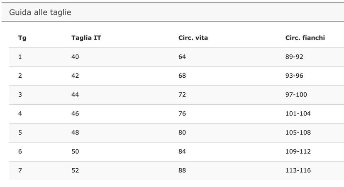The height and width of the screenshot is (187, 344).
Task: Click the 'Guida alle taglie' header
Action: tap(40, 12)
